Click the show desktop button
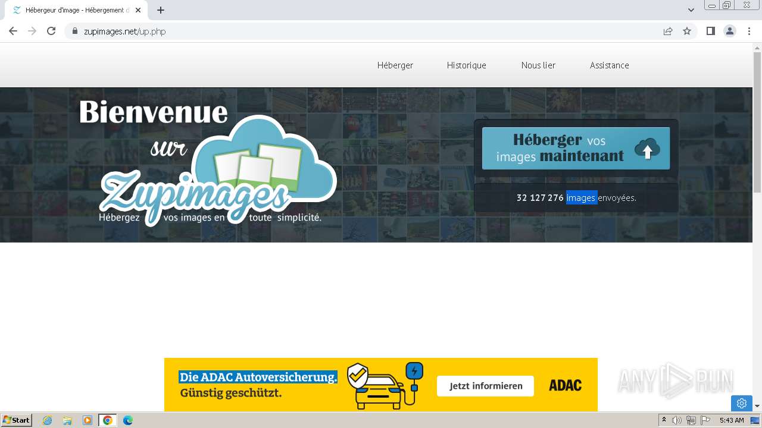 pyautogui.click(x=755, y=420)
